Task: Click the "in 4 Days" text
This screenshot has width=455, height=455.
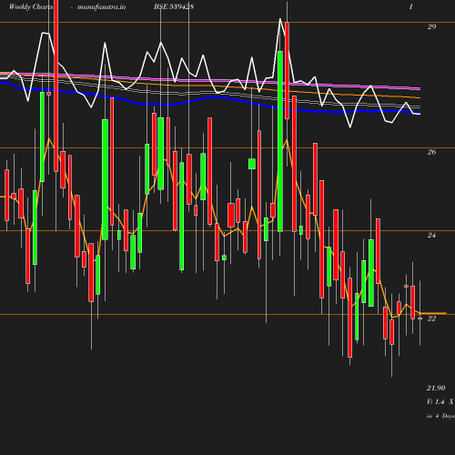Action: tap(440, 416)
